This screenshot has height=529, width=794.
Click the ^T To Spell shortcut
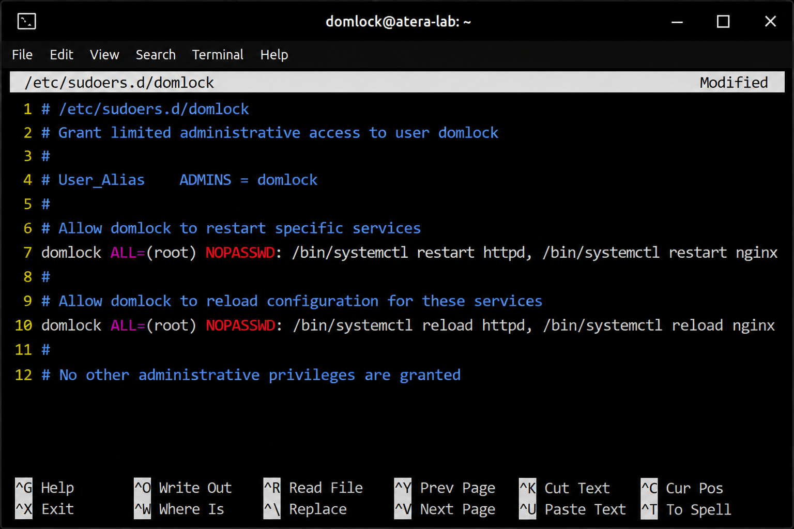point(686,509)
